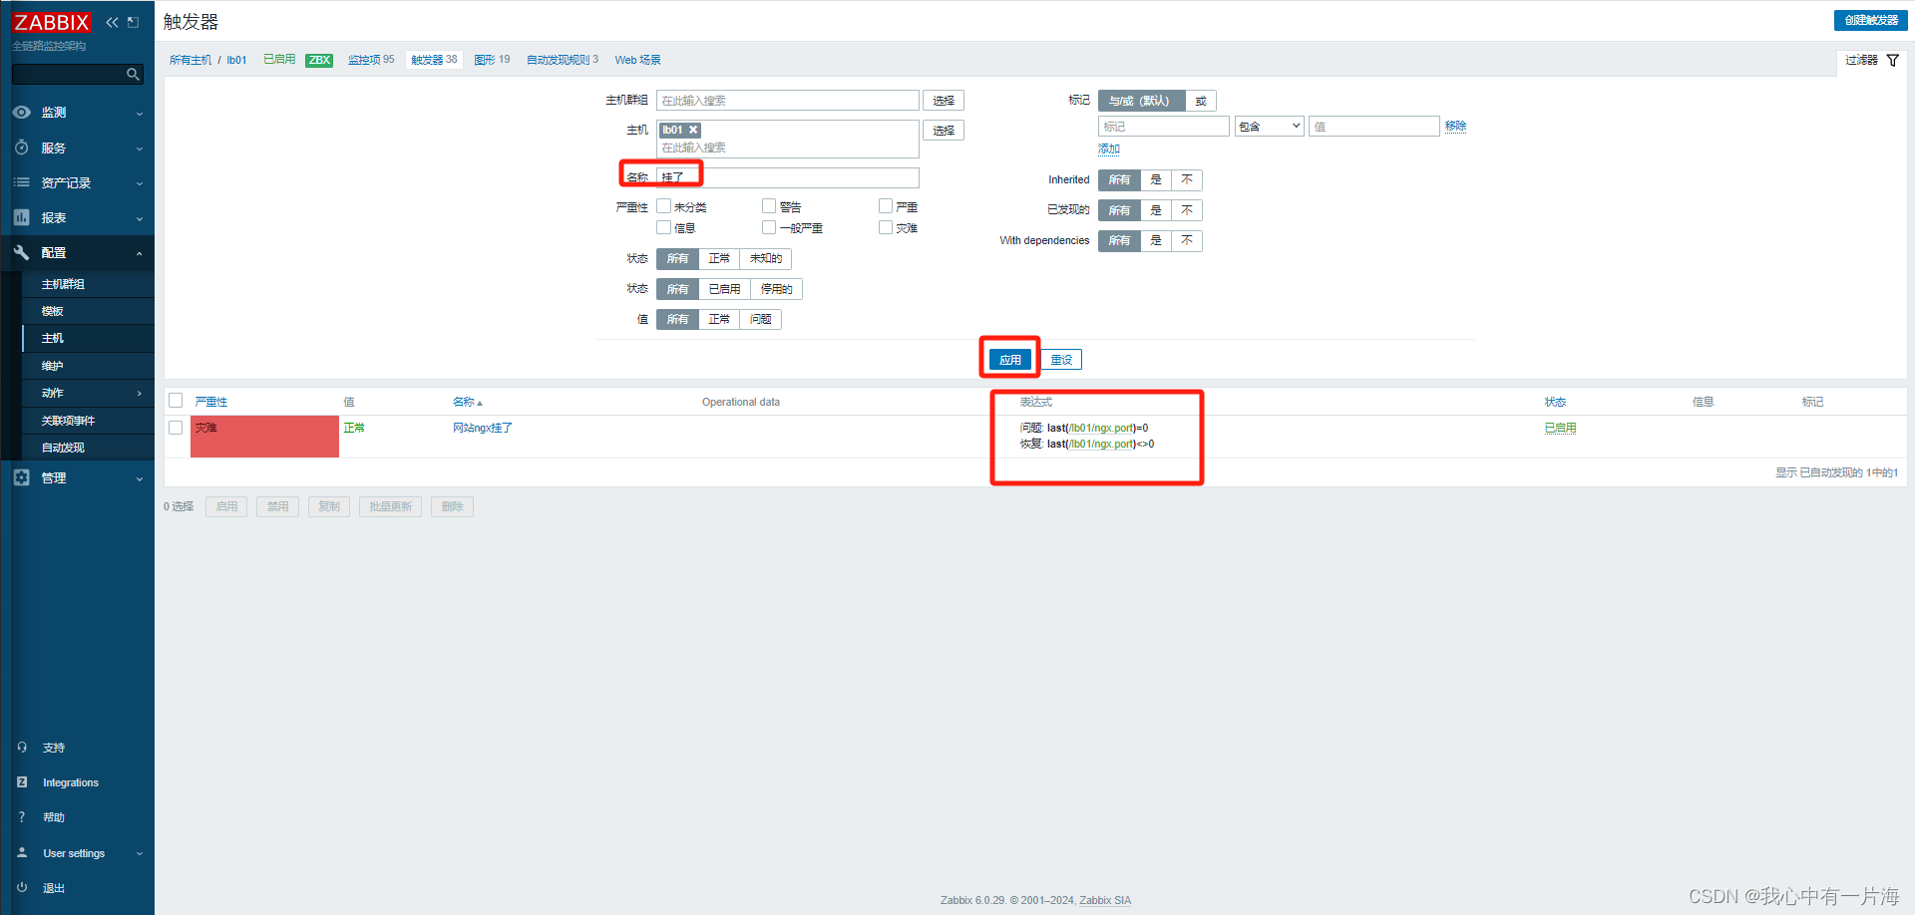Open the 图形 19 tab
1915x915 pixels.
coord(492,60)
